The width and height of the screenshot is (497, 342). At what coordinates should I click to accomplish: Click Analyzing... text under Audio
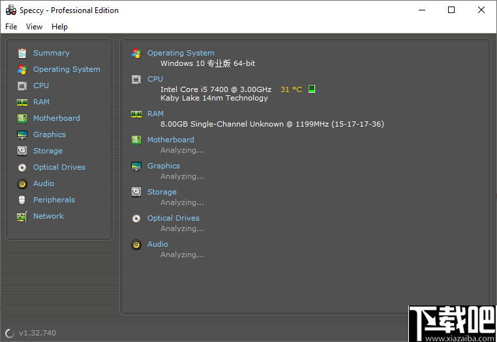(x=182, y=255)
